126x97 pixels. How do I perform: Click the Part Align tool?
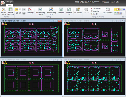30,11
